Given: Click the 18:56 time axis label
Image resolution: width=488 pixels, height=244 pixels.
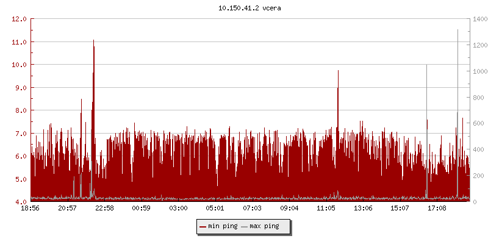Looking at the screenshot, I should click(x=30, y=208).
